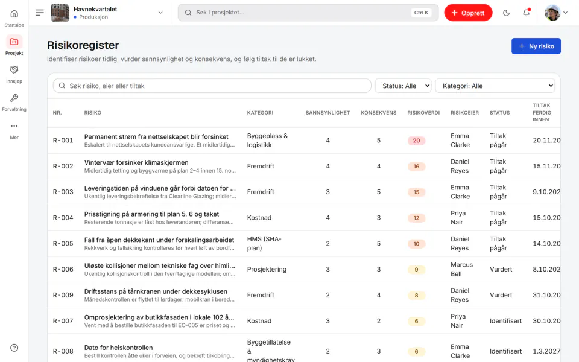579x362 pixels.
Task: Click the red Opprett button
Action: (x=468, y=13)
